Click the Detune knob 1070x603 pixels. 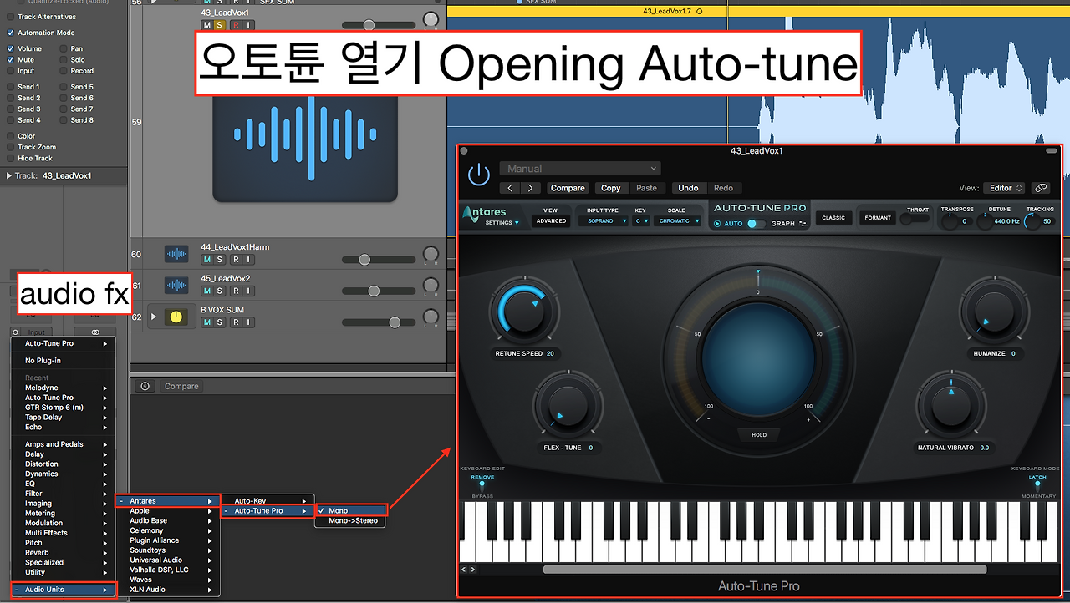[x=986, y=221]
